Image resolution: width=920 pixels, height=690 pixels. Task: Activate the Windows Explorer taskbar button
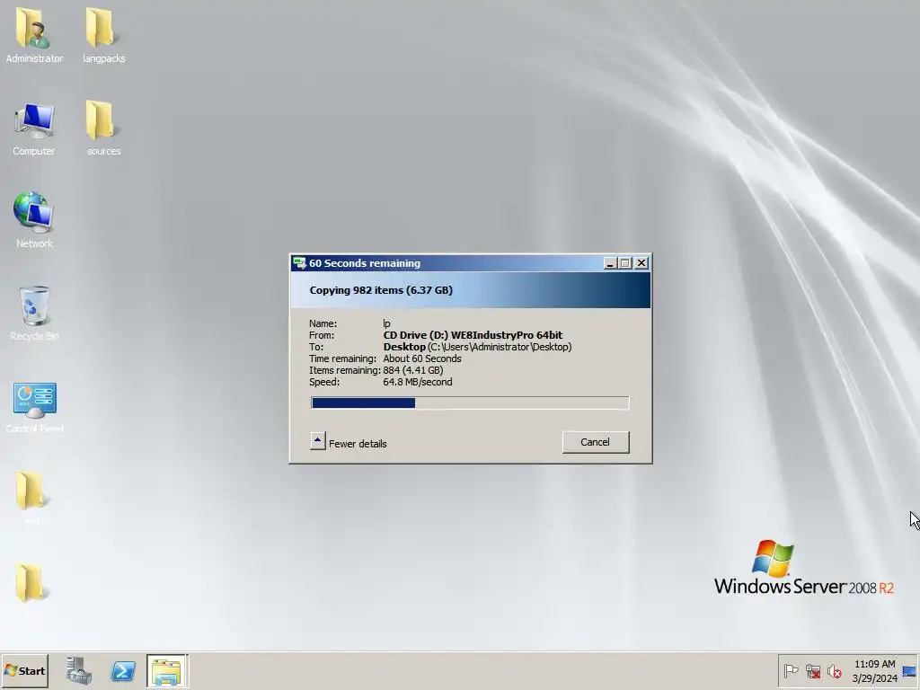(x=167, y=671)
